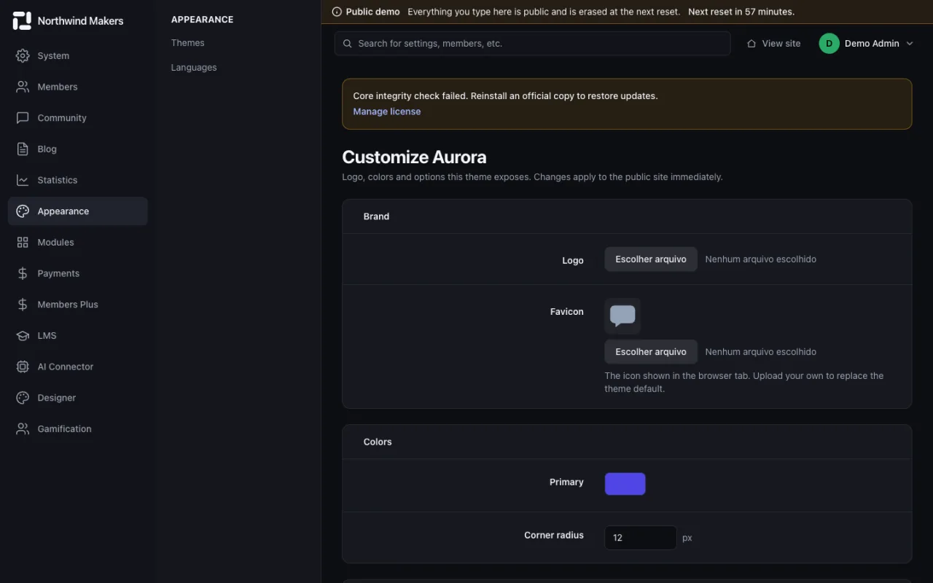Click the Customize Aurora heading

[414, 157]
